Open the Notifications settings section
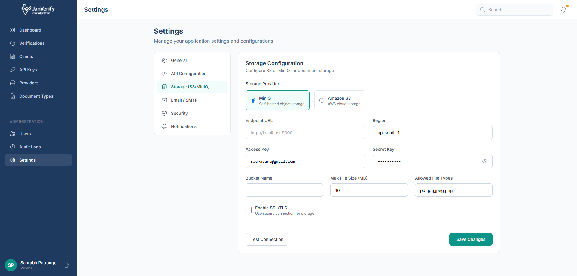The width and height of the screenshot is (577, 276). click(x=184, y=126)
